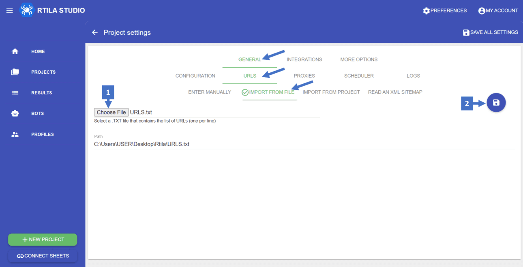Image resolution: width=523 pixels, height=267 pixels.
Task: Click the RTILA spider logo
Action: (x=27, y=10)
